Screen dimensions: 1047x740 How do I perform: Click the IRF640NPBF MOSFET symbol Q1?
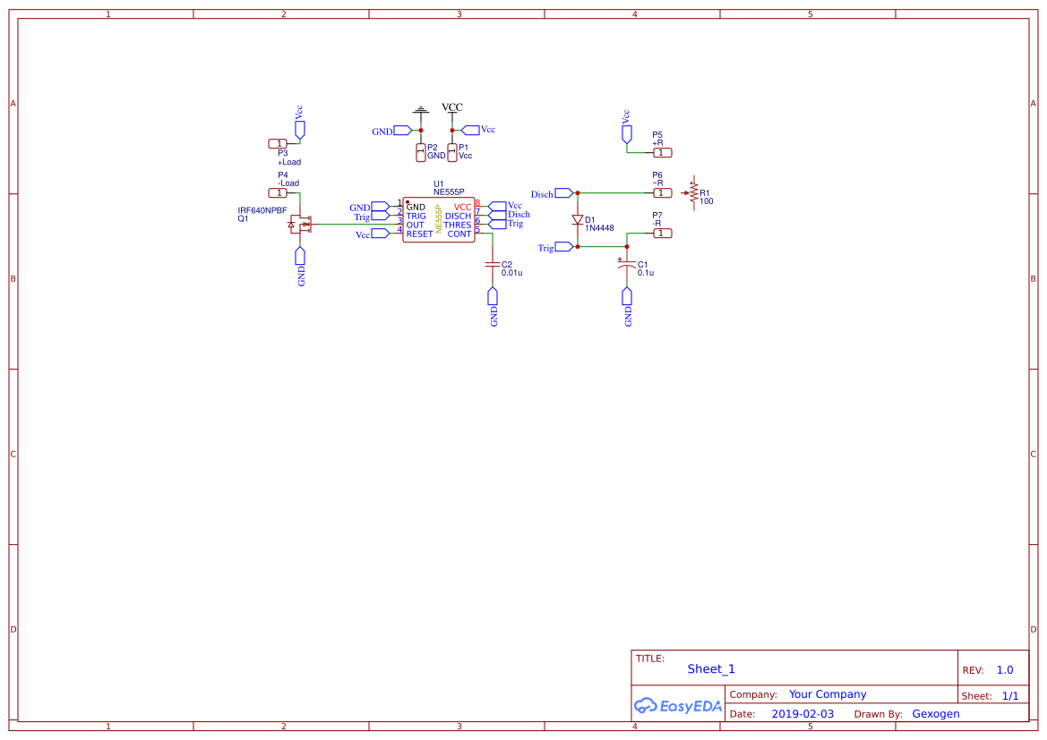pos(301,224)
